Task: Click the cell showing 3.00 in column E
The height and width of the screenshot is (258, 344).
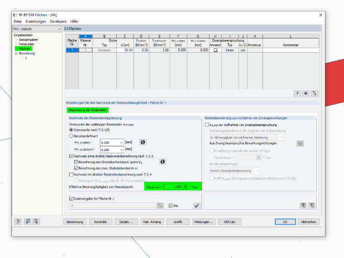Action: click(159, 50)
